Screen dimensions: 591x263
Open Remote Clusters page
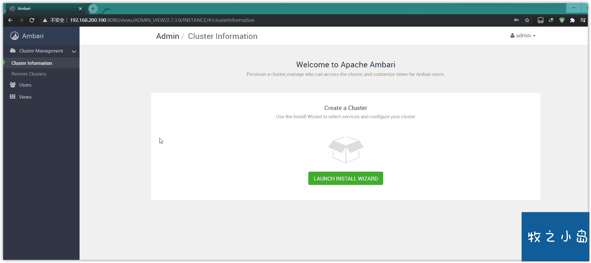click(x=29, y=74)
